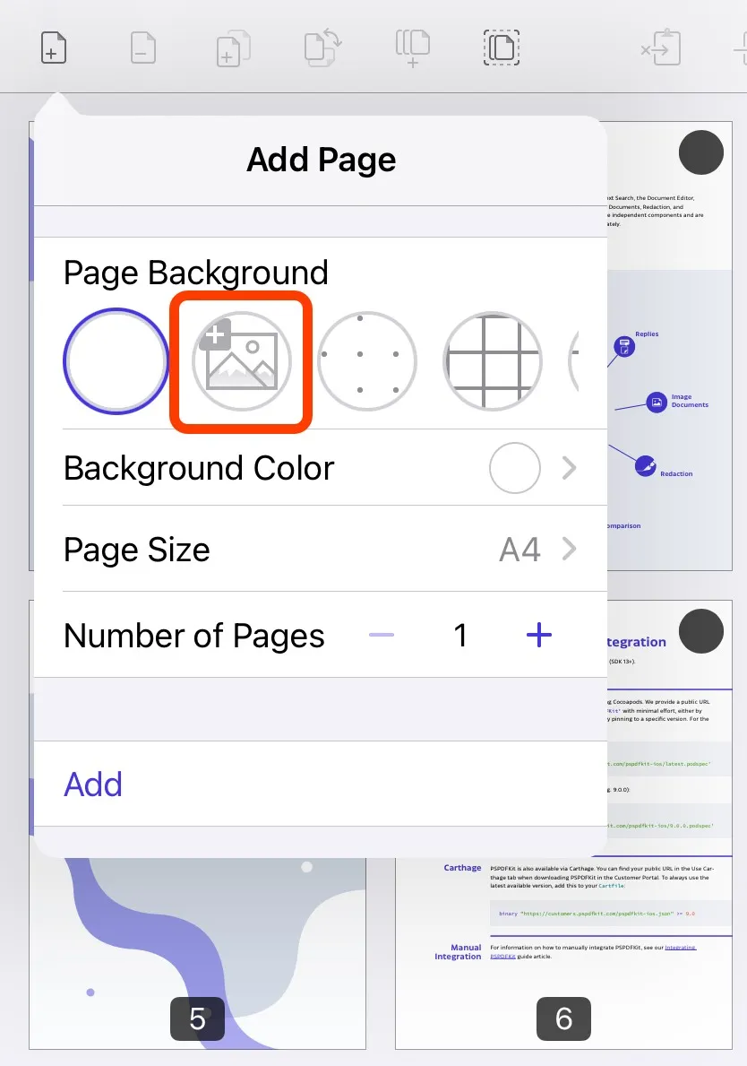
Task: Click the rotate page toolbar icon
Action: click(322, 48)
